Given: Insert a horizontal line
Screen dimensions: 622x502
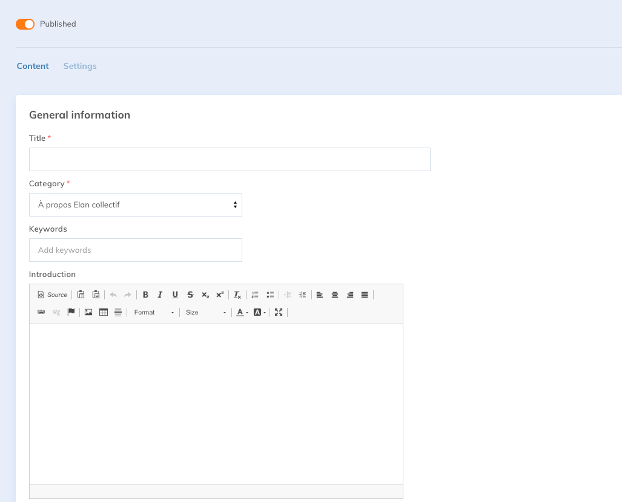Looking at the screenshot, I should [x=118, y=312].
